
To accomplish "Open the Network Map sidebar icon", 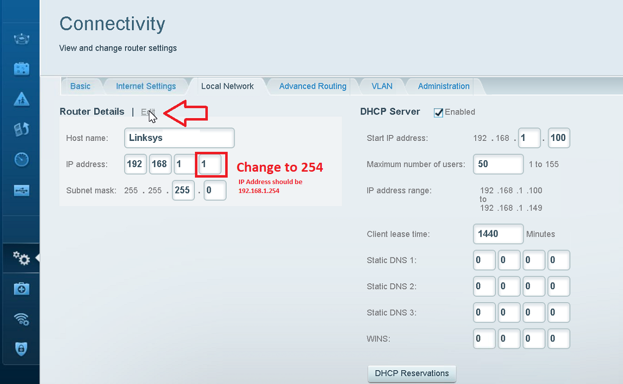I will [21, 39].
